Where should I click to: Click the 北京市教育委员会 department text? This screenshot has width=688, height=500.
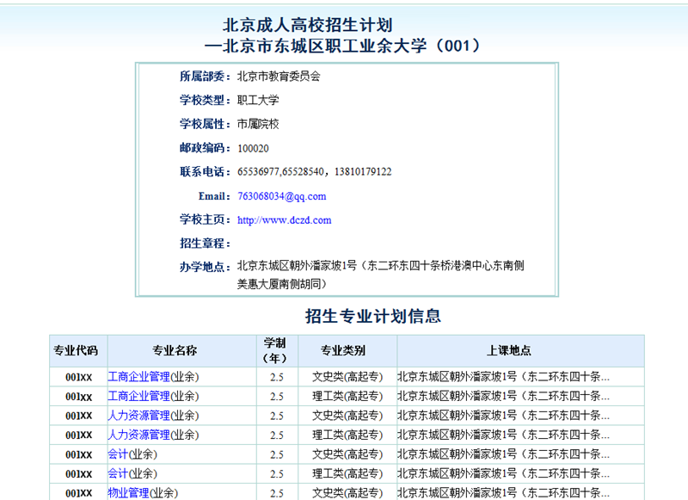[278, 76]
